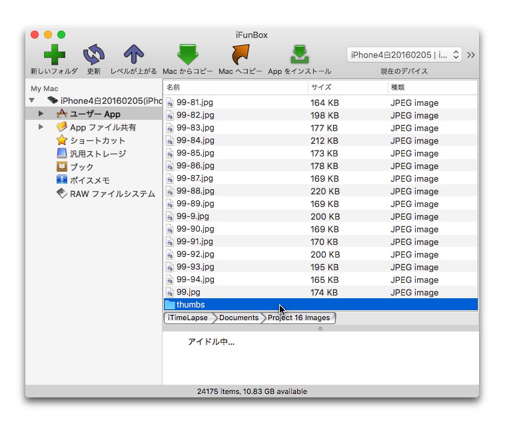Select file 99-89.jpg
The height and width of the screenshot is (426, 505).
(320, 203)
